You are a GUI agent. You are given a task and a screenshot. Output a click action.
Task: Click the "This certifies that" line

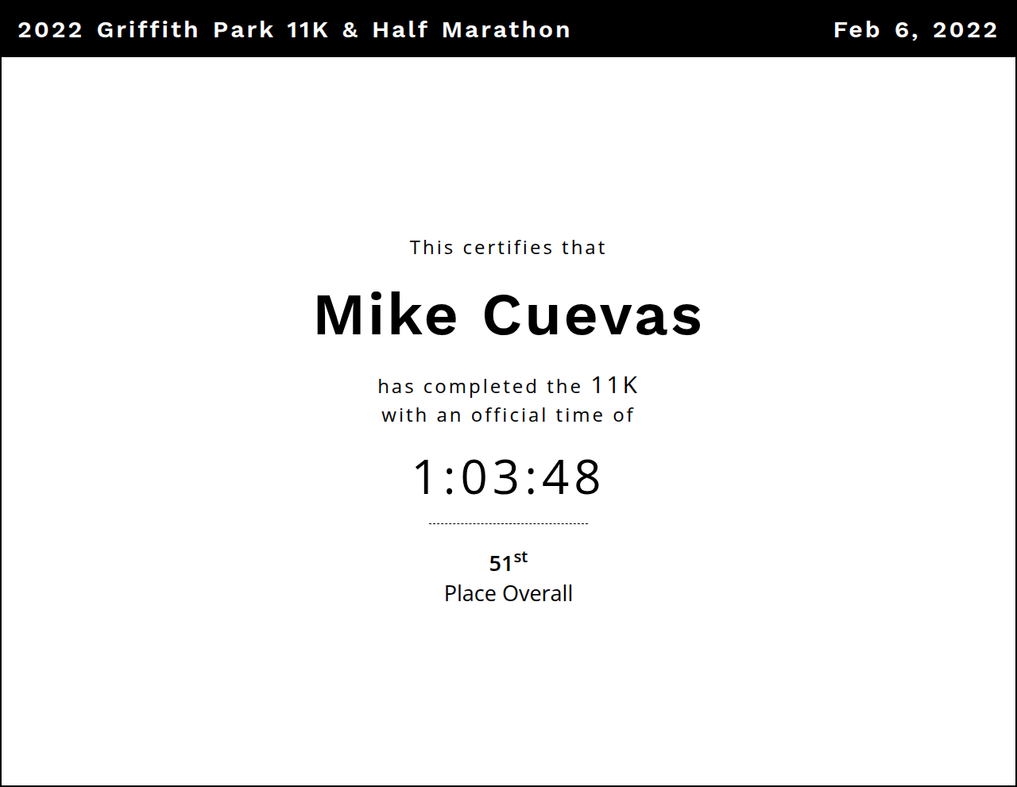[508, 248]
